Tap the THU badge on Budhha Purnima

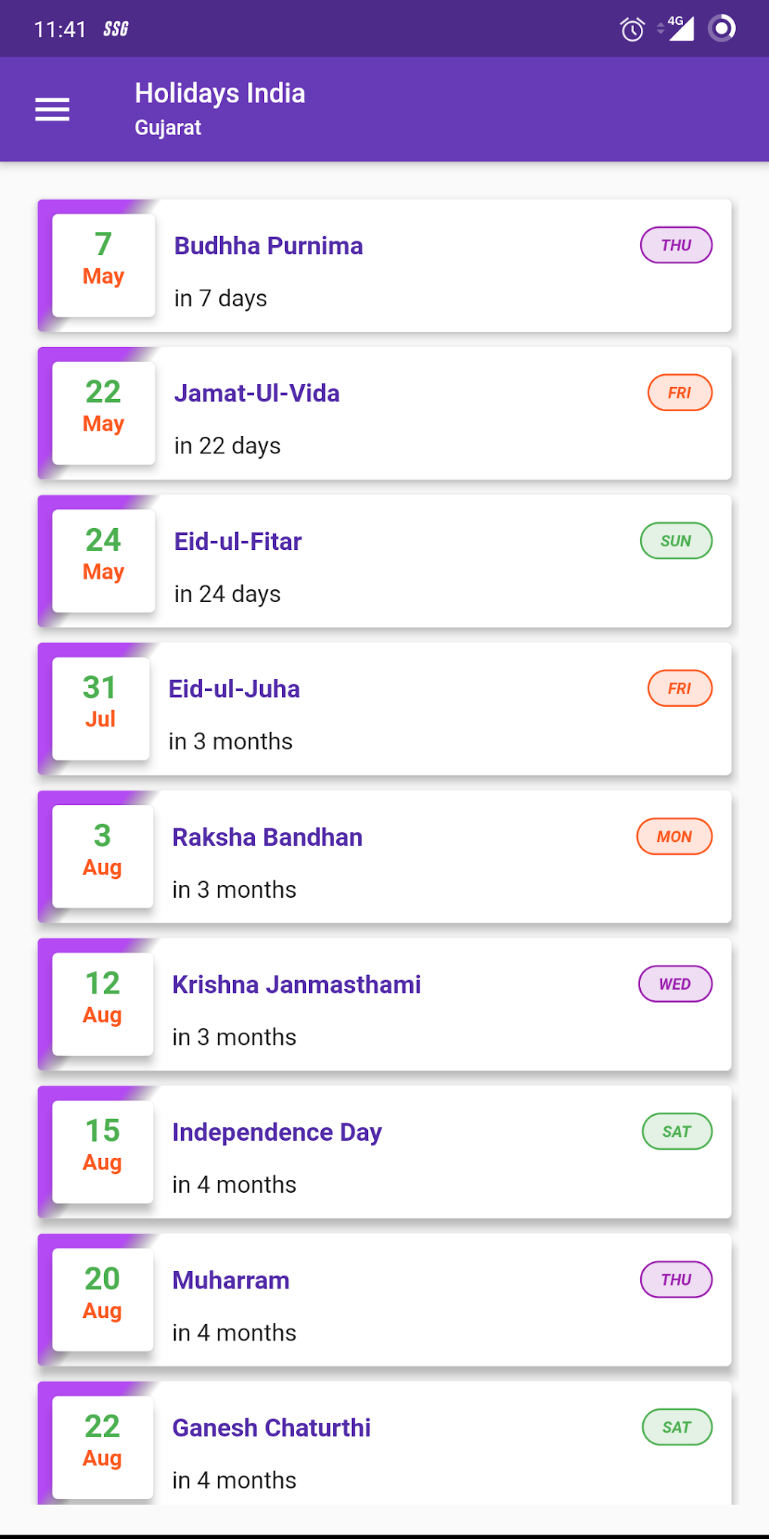676,245
